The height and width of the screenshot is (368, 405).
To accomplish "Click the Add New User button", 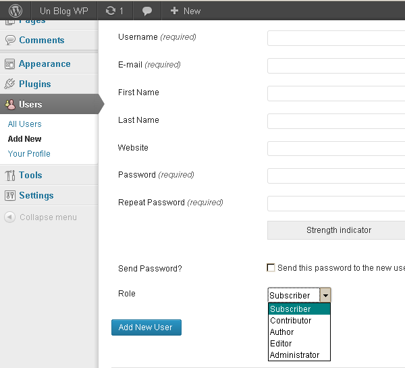I will pyautogui.click(x=146, y=327).
